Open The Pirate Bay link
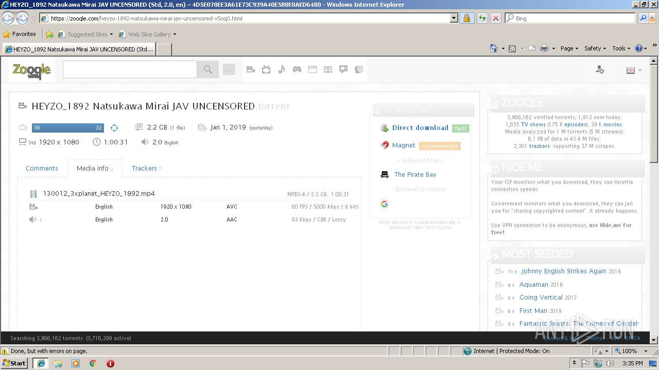Image resolution: width=659 pixels, height=370 pixels. pyautogui.click(x=415, y=175)
